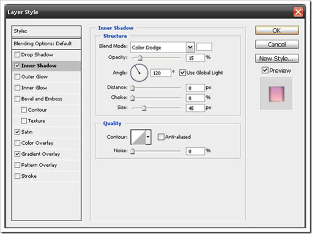Enable the Stroke checkbox
Image resolution: width=312 pixels, height=234 pixels.
click(17, 176)
